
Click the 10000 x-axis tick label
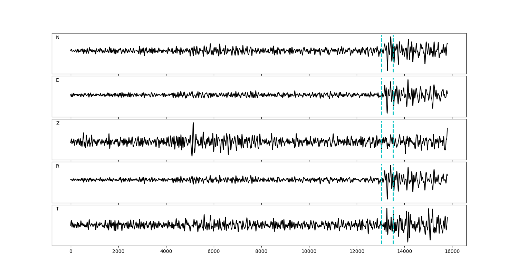[309, 252]
